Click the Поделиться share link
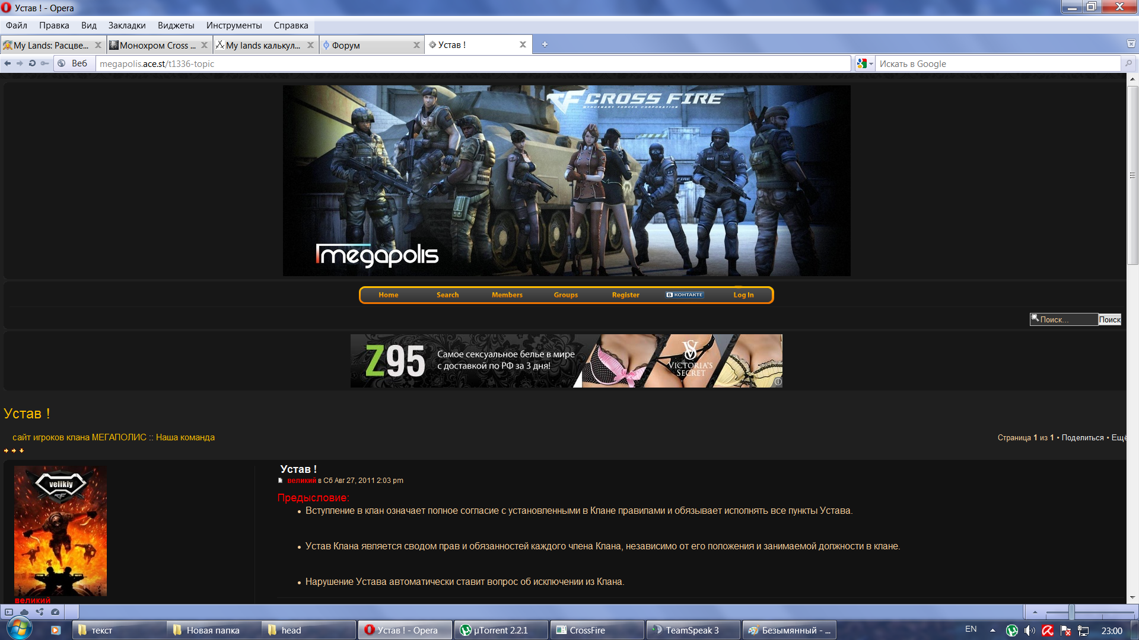1139x640 pixels. pyautogui.click(x=1083, y=438)
